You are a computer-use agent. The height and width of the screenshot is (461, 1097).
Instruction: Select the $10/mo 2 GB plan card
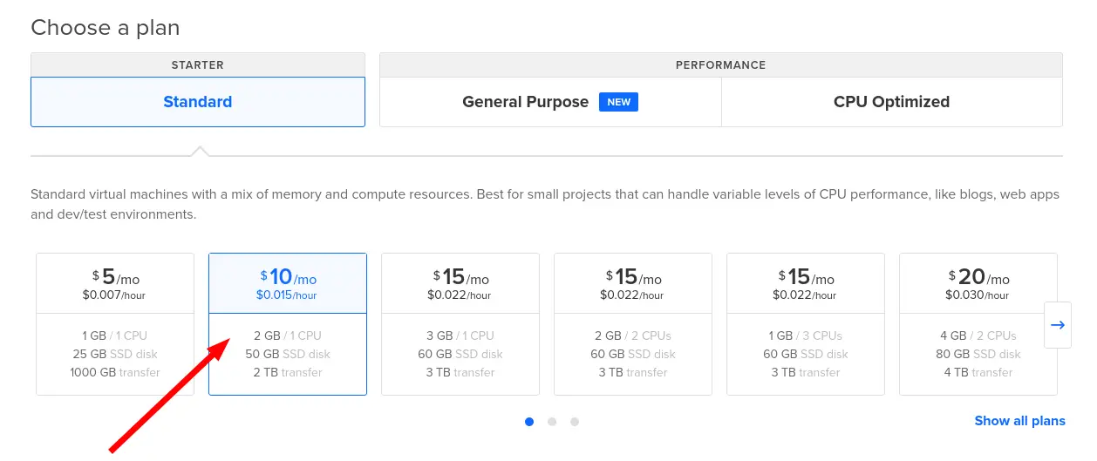coord(288,324)
